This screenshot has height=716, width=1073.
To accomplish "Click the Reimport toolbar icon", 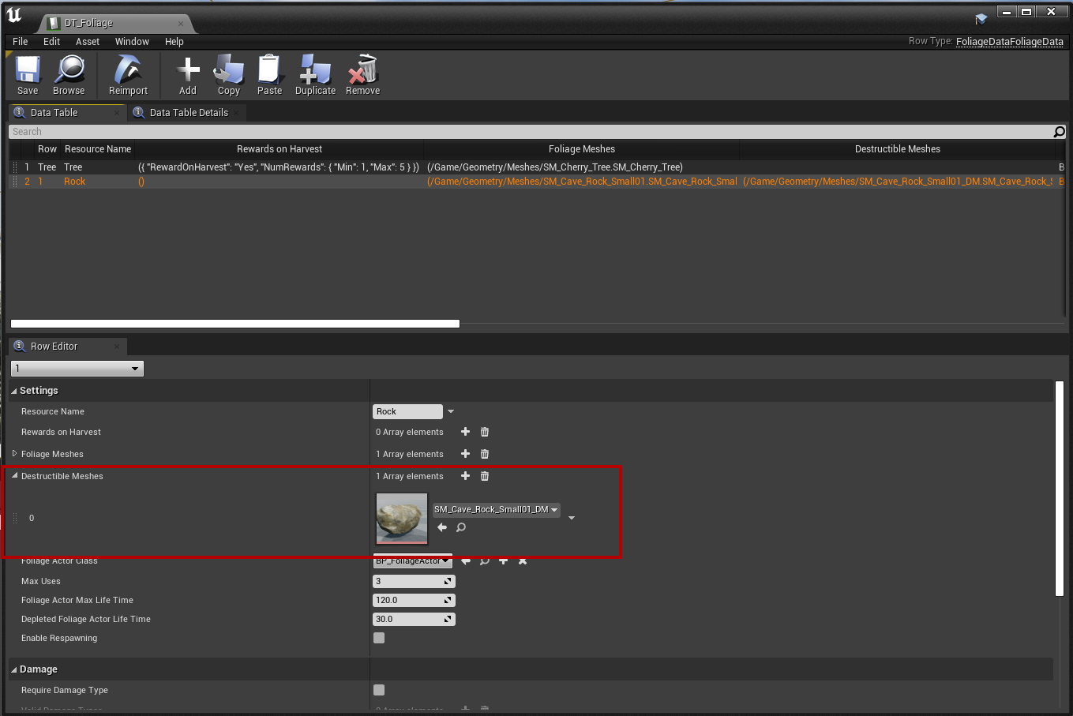I will click(128, 75).
